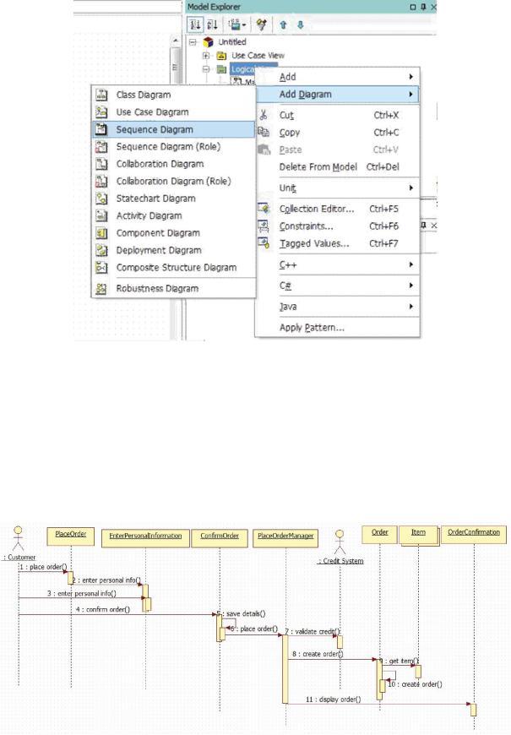Select Use Case View in the tree
The image size is (511, 735).
[x=258, y=56]
